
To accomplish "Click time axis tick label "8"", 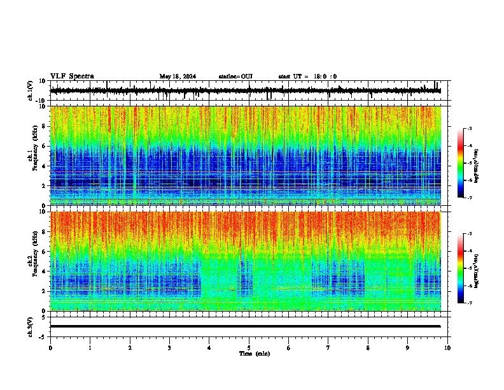I will pyautogui.click(x=368, y=348).
